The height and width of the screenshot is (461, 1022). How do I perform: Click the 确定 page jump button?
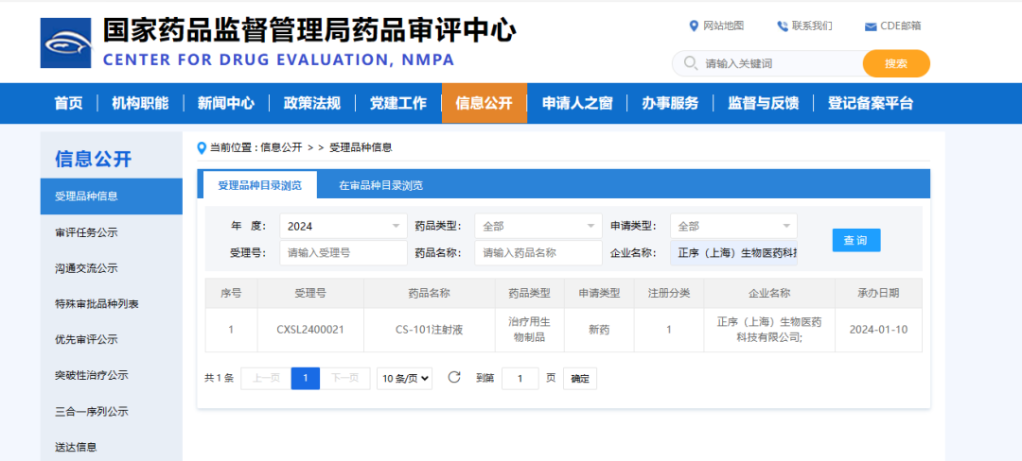tap(579, 378)
